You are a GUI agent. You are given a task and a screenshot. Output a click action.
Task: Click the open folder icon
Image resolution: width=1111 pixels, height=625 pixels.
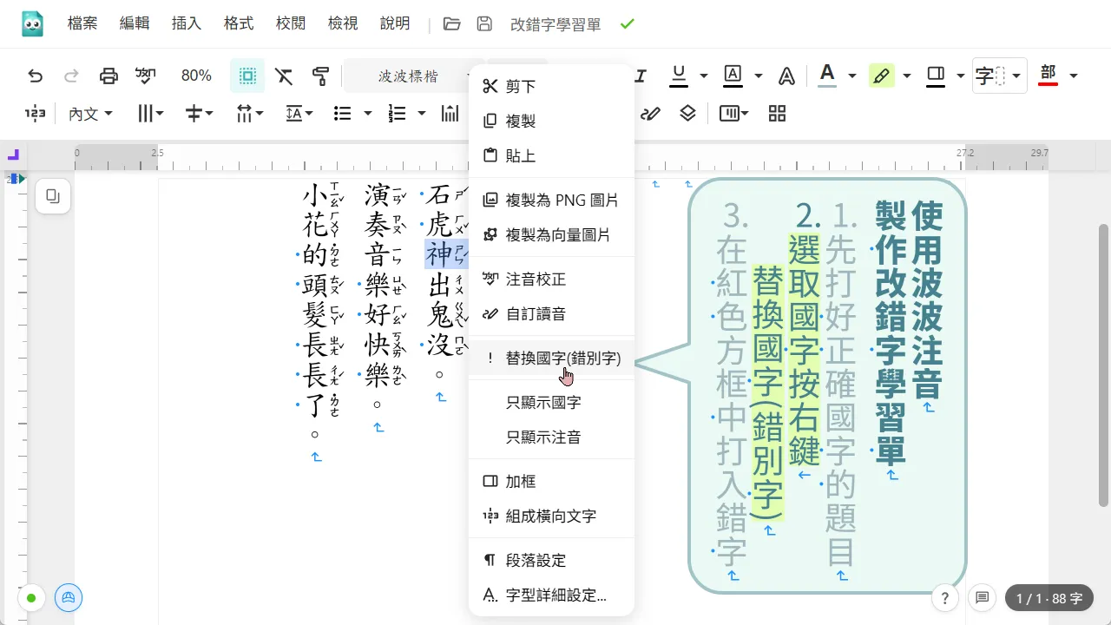click(x=451, y=23)
